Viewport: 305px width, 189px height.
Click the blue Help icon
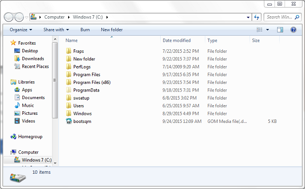click(x=293, y=30)
